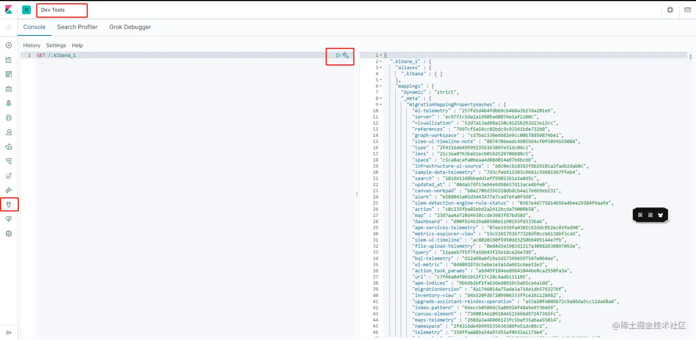
Task: Click the response pane scrollbar
Action: (690, 57)
